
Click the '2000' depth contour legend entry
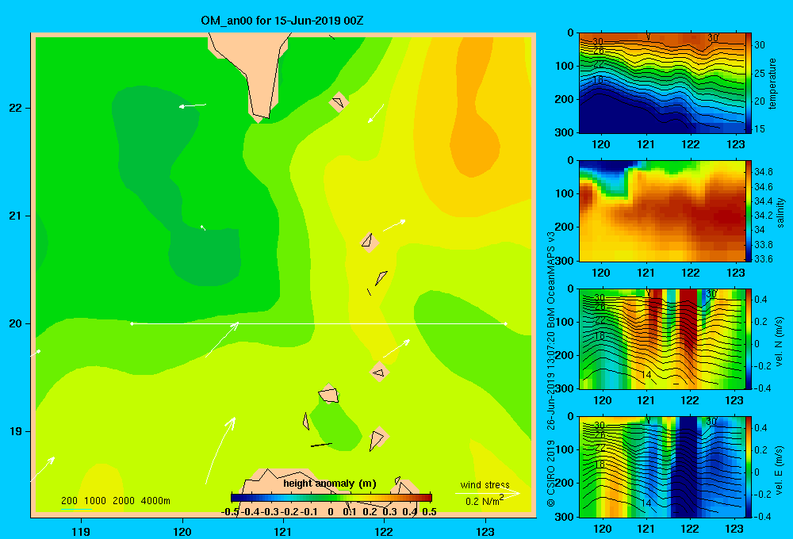click(124, 501)
